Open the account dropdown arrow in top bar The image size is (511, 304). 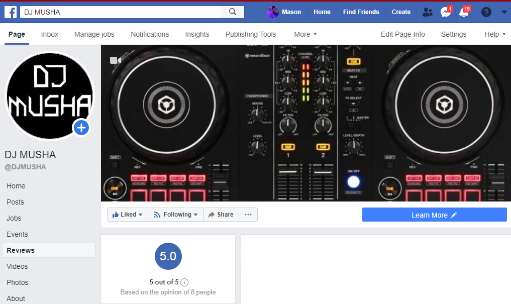(504, 12)
